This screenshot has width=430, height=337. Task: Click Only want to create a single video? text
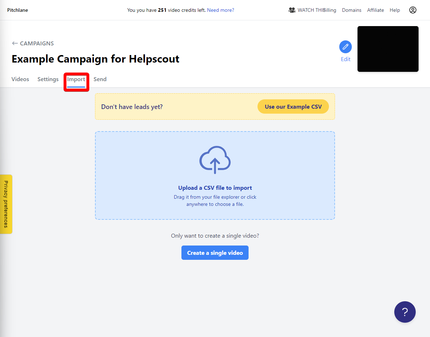tap(215, 236)
